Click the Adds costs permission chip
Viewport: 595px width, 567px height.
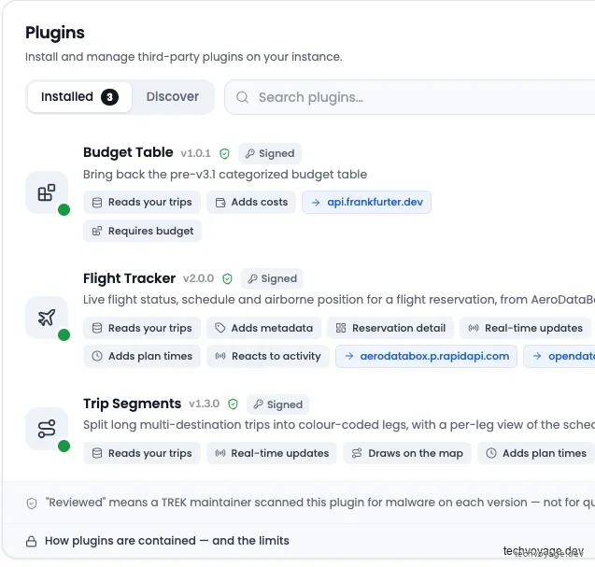coord(251,202)
